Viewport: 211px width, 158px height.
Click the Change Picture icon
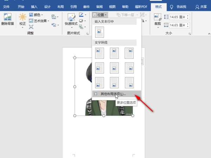(54, 17)
